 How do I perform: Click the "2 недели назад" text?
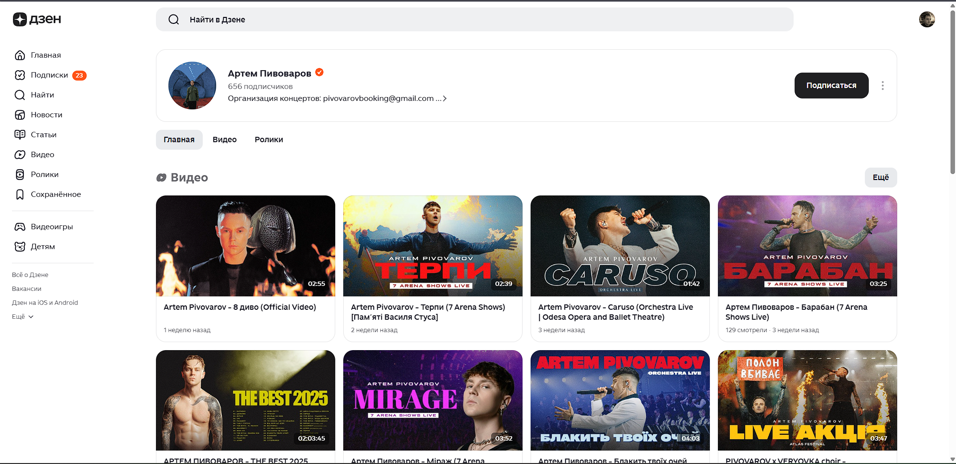pos(374,330)
